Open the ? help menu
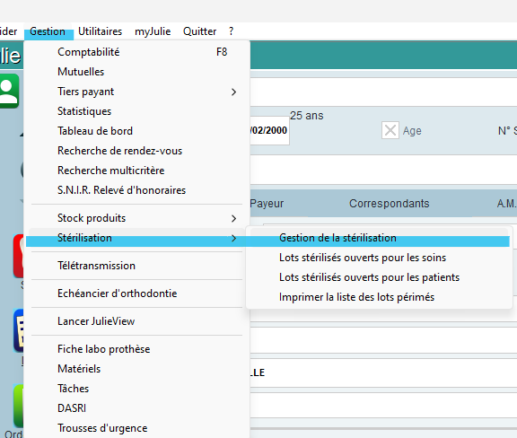This screenshot has width=517, height=438. 232,31
